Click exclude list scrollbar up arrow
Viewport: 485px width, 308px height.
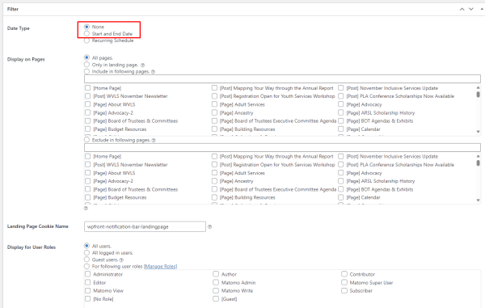(x=479, y=157)
